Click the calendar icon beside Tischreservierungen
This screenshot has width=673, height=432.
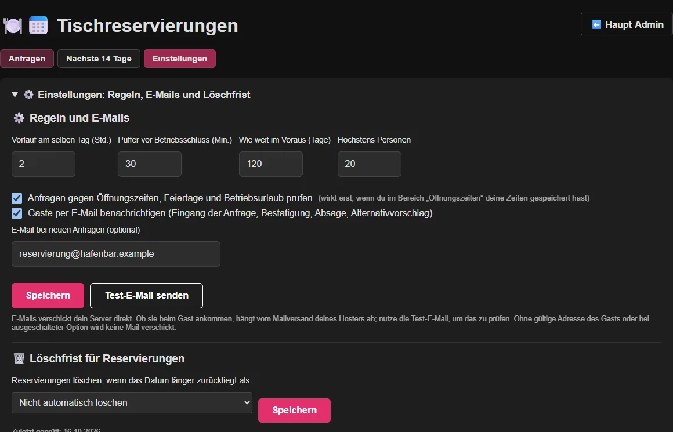[38, 26]
